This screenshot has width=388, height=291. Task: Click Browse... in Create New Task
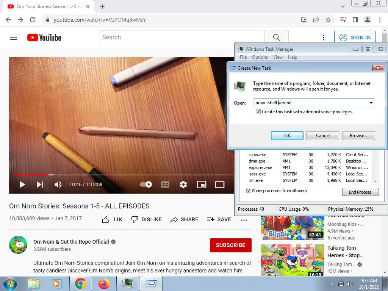pyautogui.click(x=358, y=136)
